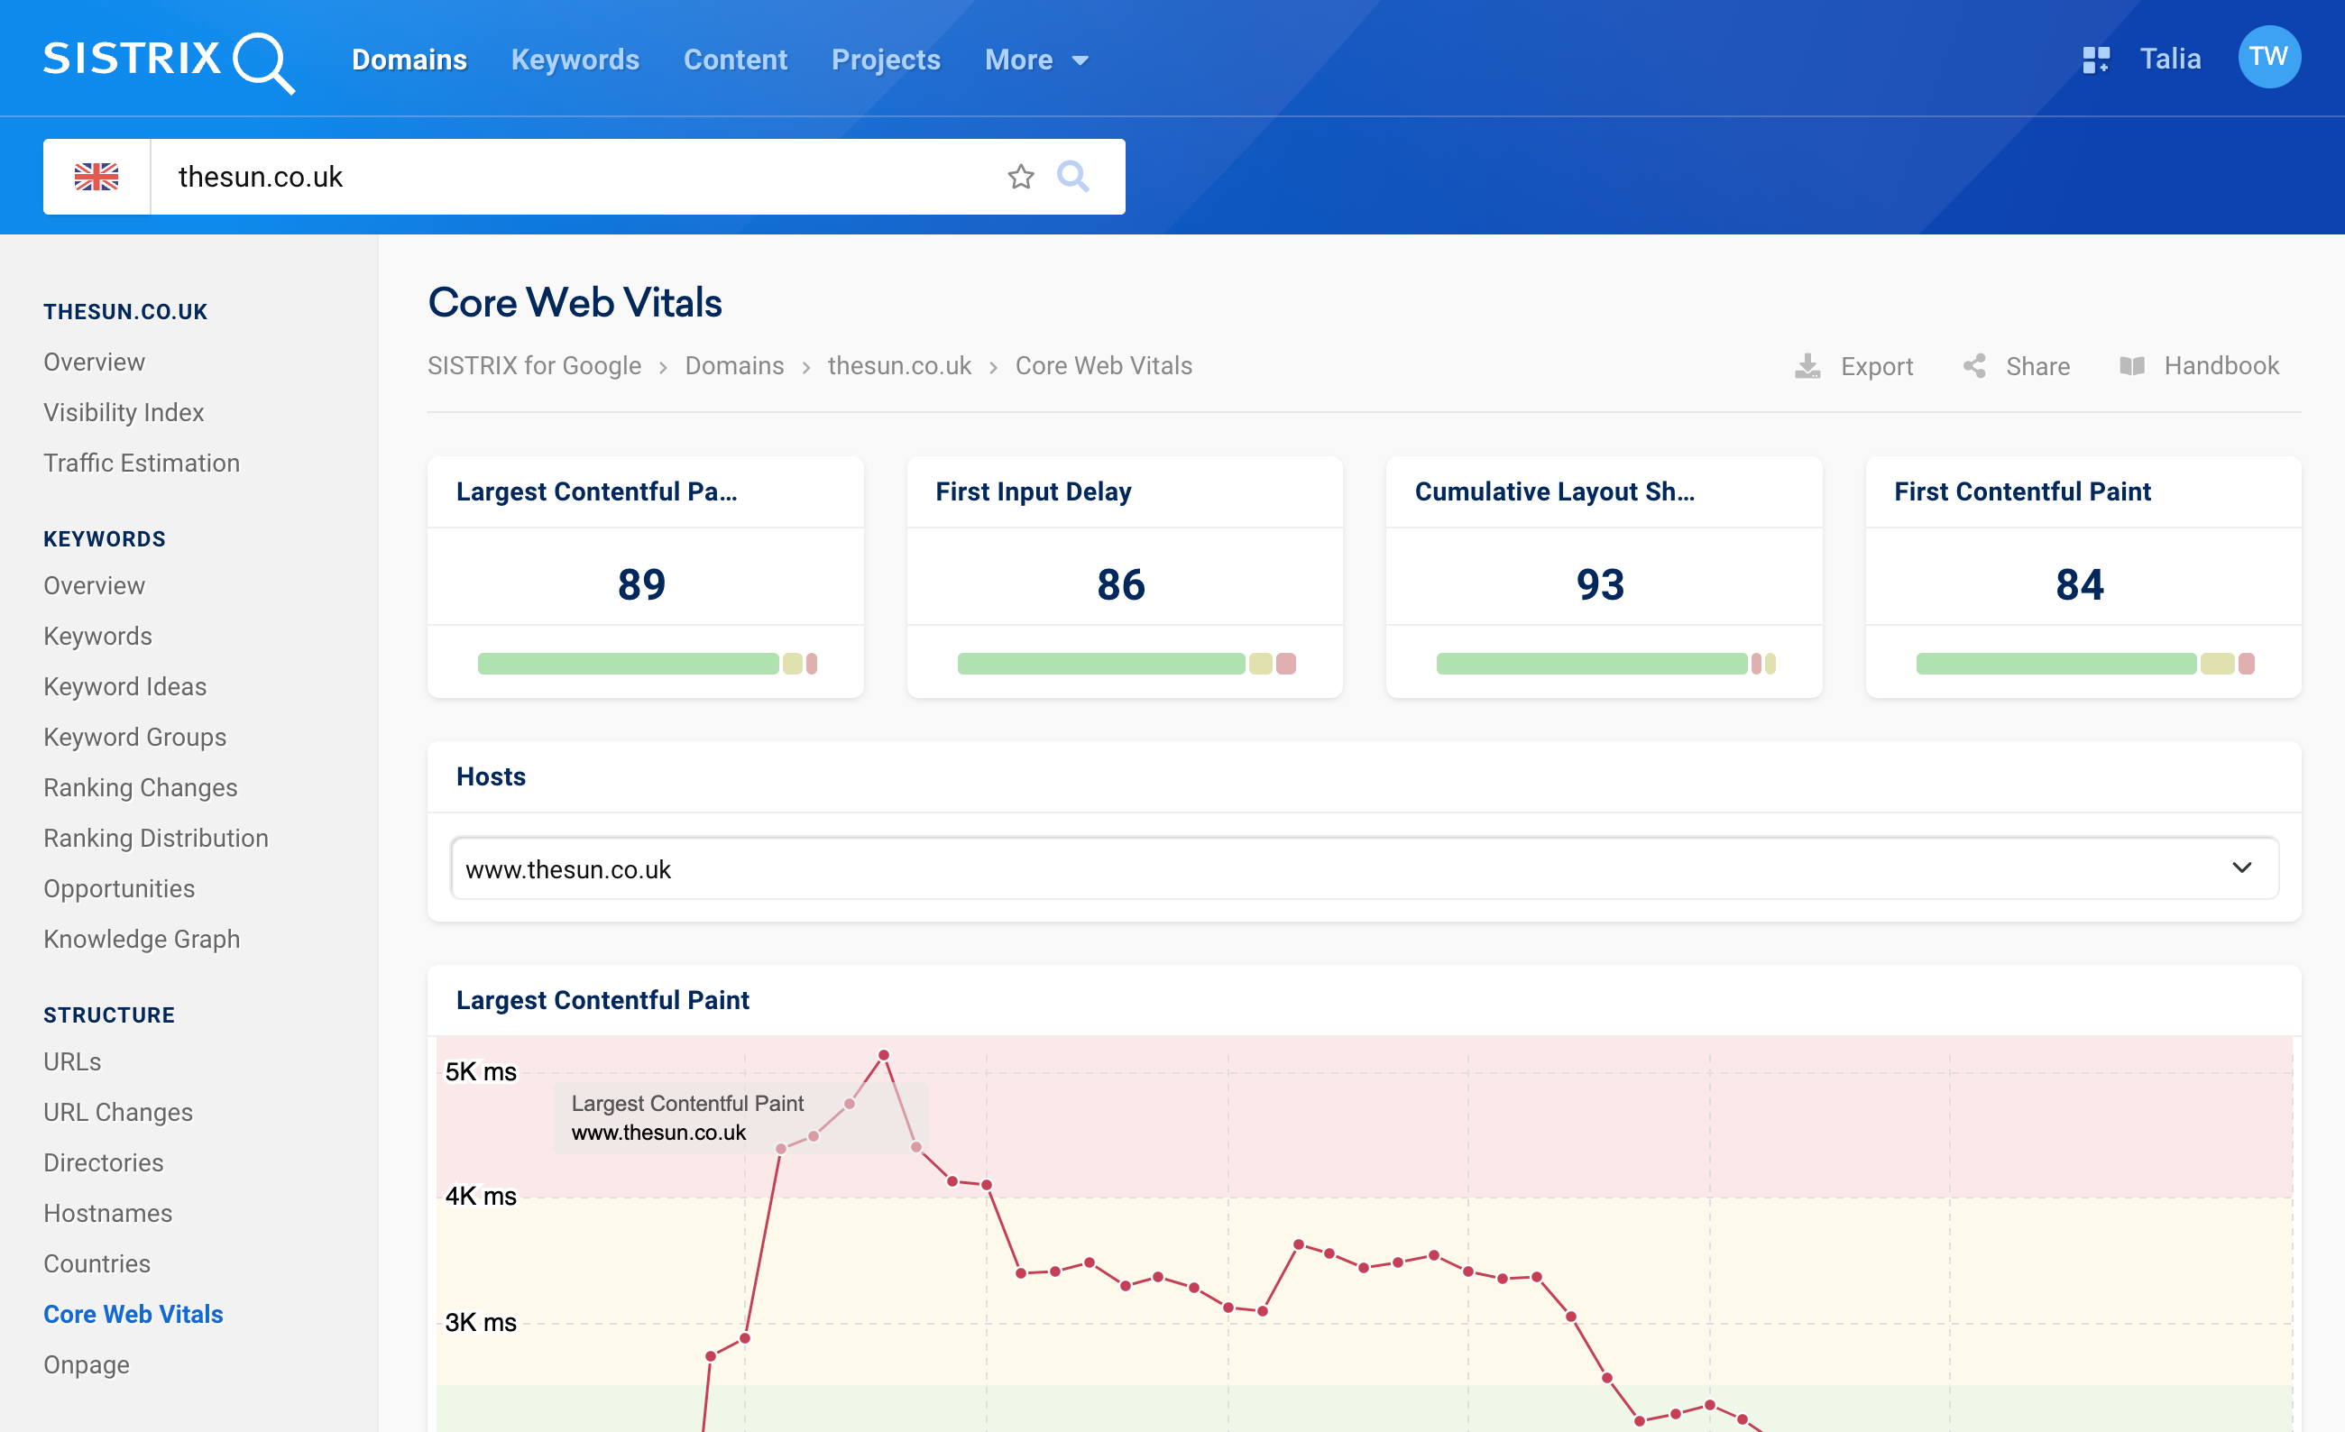Screen dimensions: 2345x1432
Task: Click the Export icon to download data
Action: pyautogui.click(x=1809, y=365)
